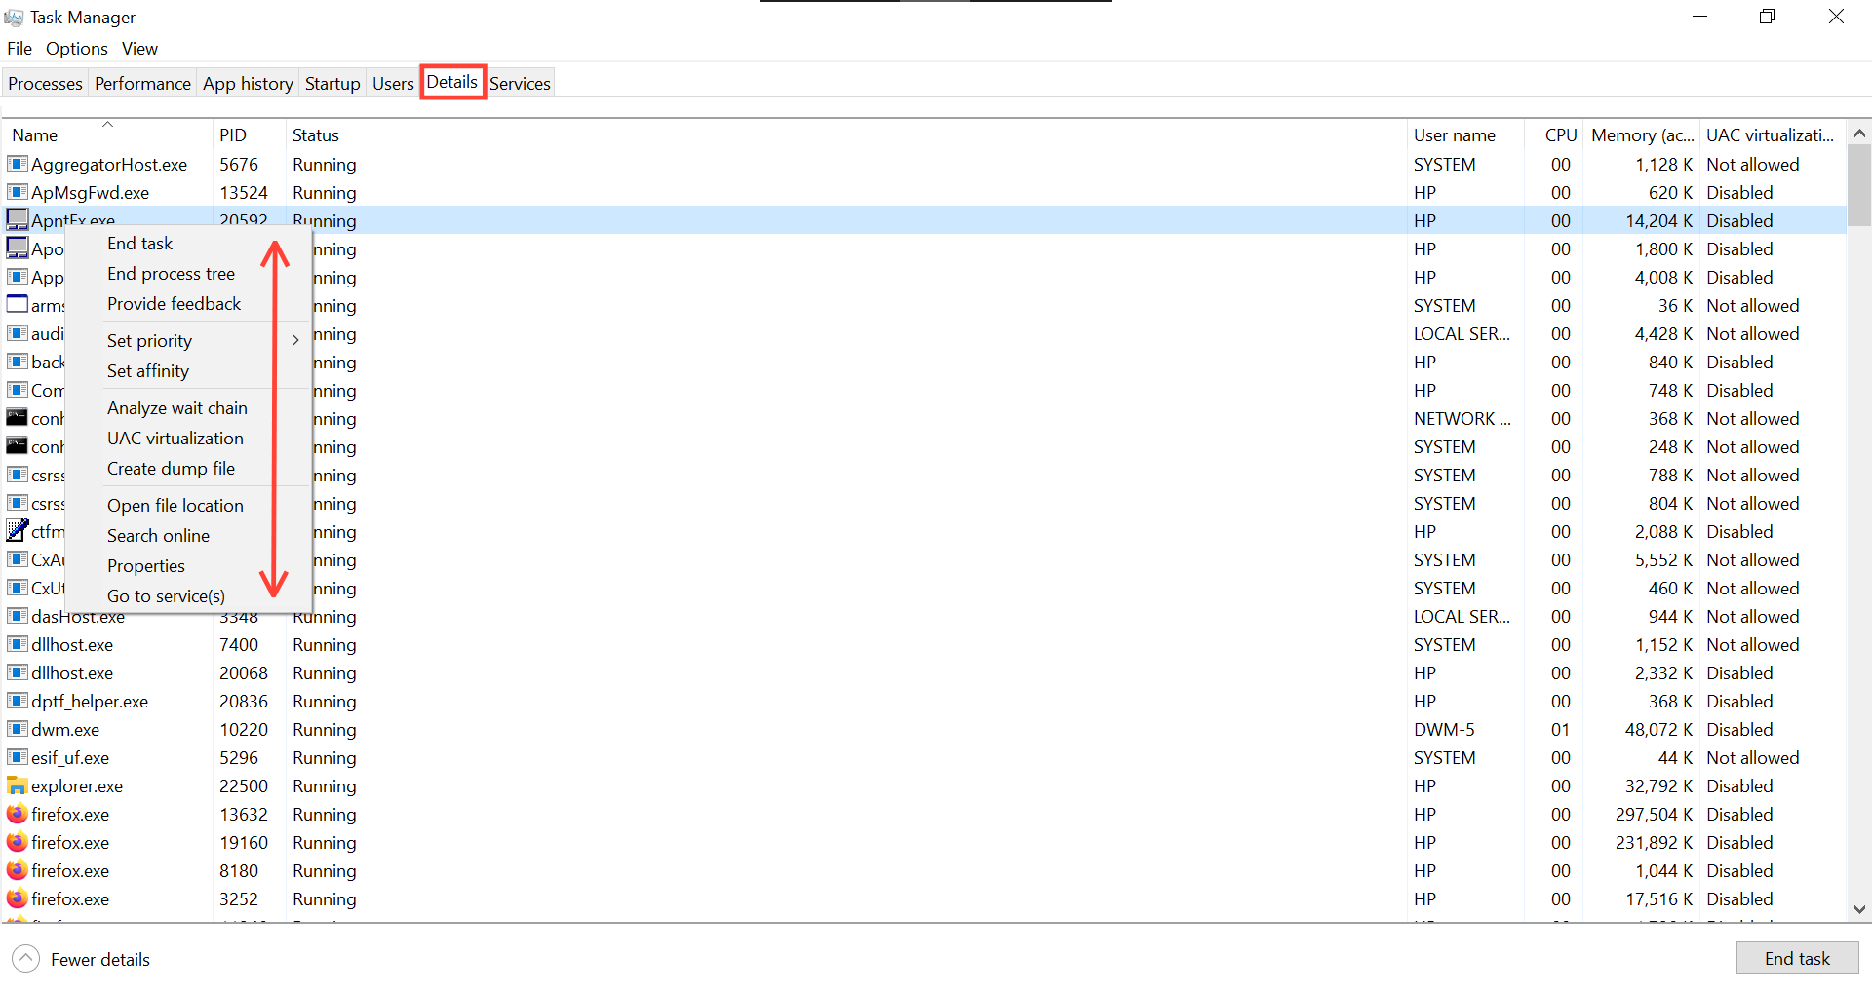The width and height of the screenshot is (1872, 994).
Task: Click the dllhost.exe process icon
Action: [x=18, y=644]
